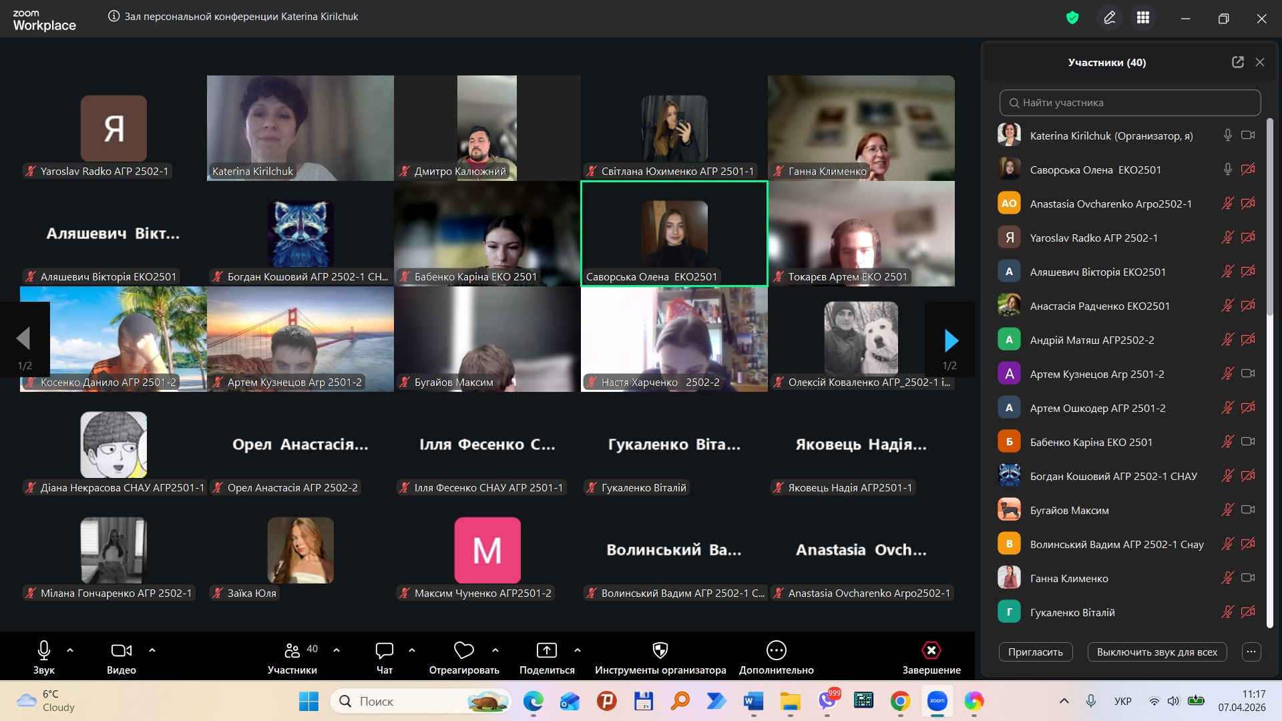
Task: Click the green encryption shield icon
Action: [1072, 18]
